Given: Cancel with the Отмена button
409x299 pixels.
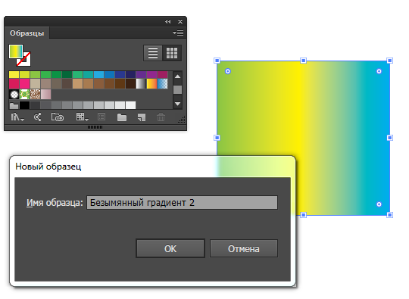Looking at the screenshot, I should 244,249.
